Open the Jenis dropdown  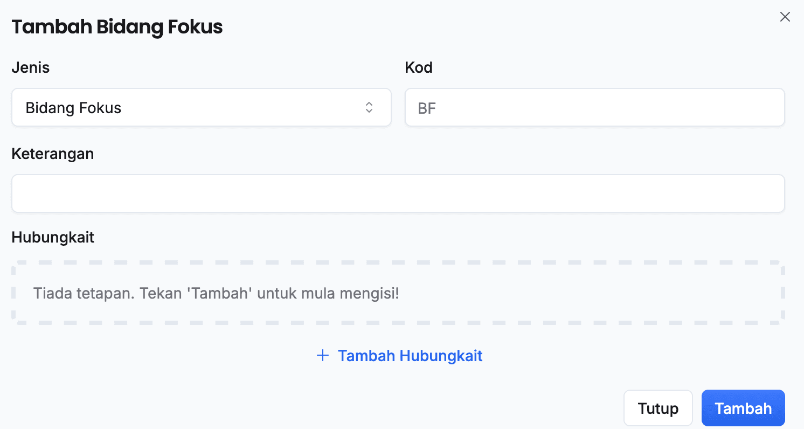[201, 107]
